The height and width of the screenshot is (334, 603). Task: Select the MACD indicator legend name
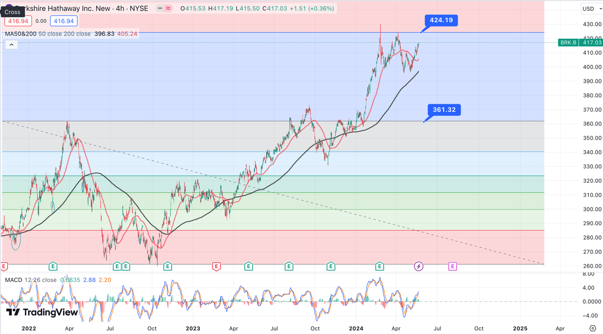click(14, 280)
